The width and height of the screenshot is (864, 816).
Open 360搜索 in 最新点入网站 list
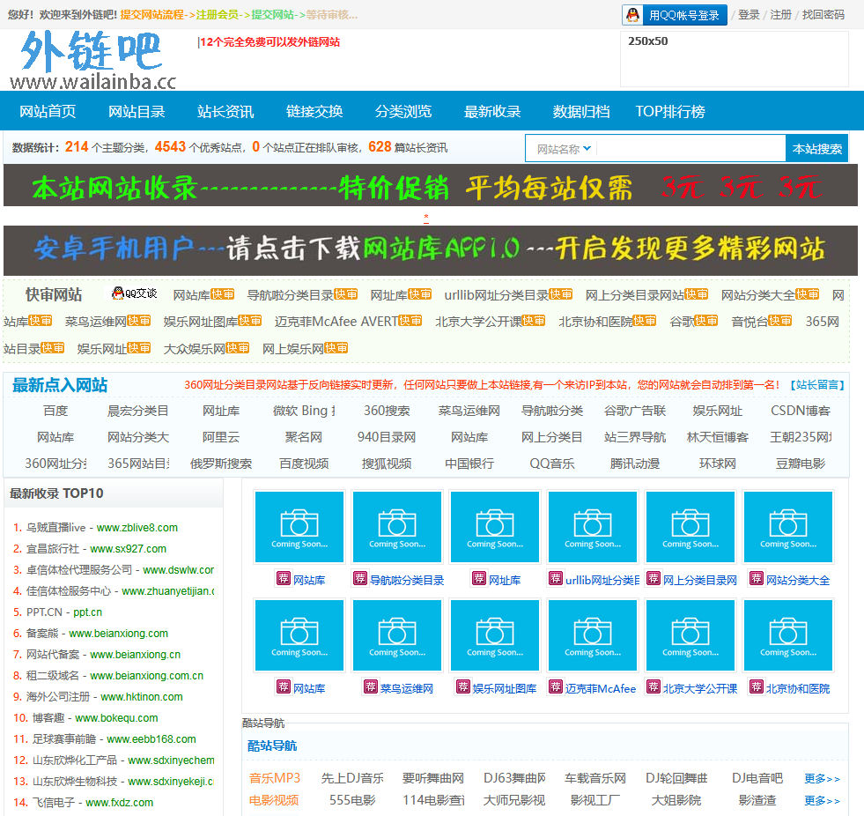387,411
